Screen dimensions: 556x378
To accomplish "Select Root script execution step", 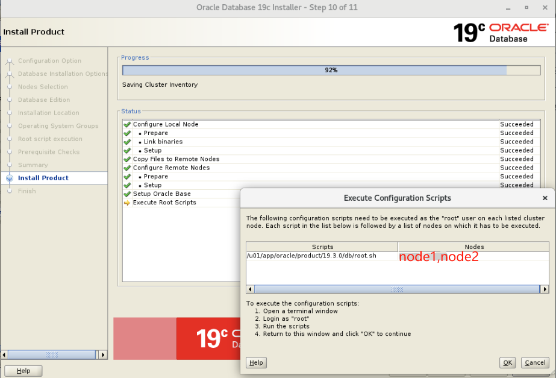I will click(50, 139).
